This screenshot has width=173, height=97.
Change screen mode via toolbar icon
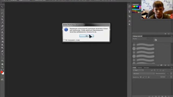[2, 79]
